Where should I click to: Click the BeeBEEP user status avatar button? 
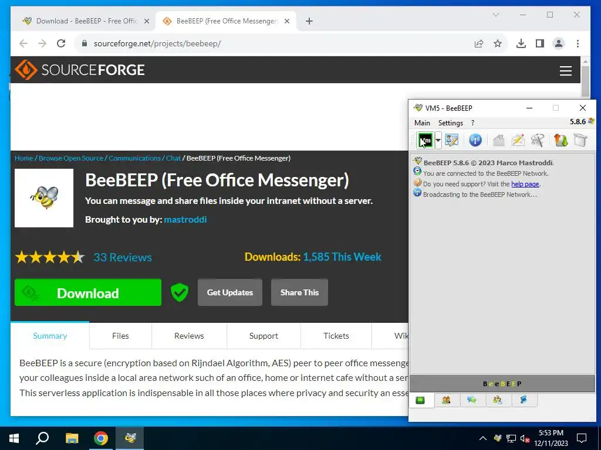coord(426,141)
